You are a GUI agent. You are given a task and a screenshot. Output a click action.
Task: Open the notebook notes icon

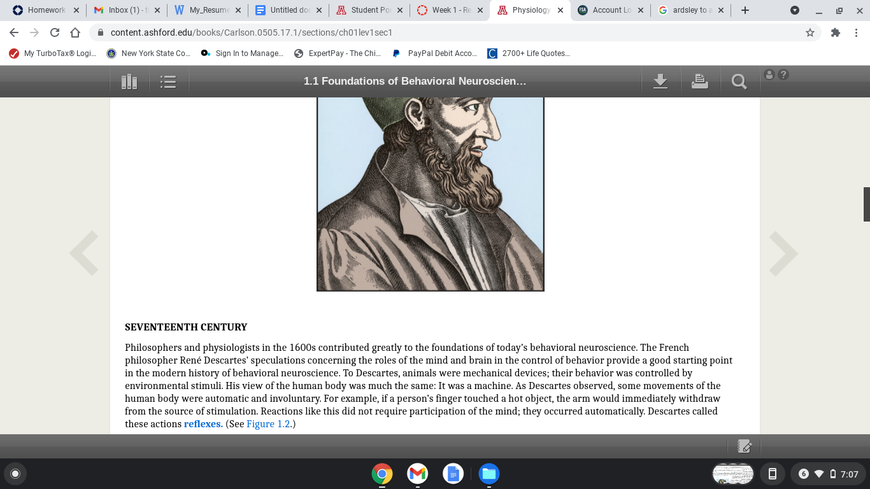744,446
